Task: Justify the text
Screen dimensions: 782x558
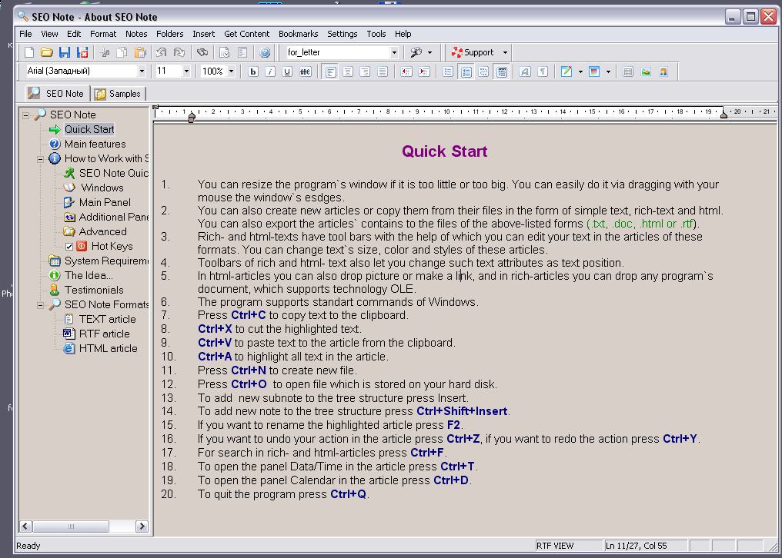Action: pyautogui.click(x=382, y=71)
